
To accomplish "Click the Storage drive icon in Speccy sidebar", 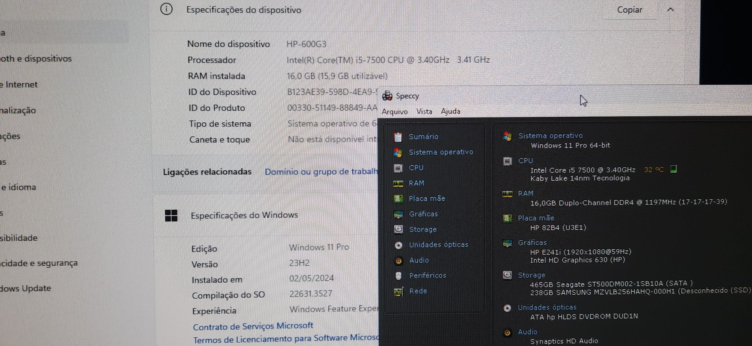I will tap(398, 229).
